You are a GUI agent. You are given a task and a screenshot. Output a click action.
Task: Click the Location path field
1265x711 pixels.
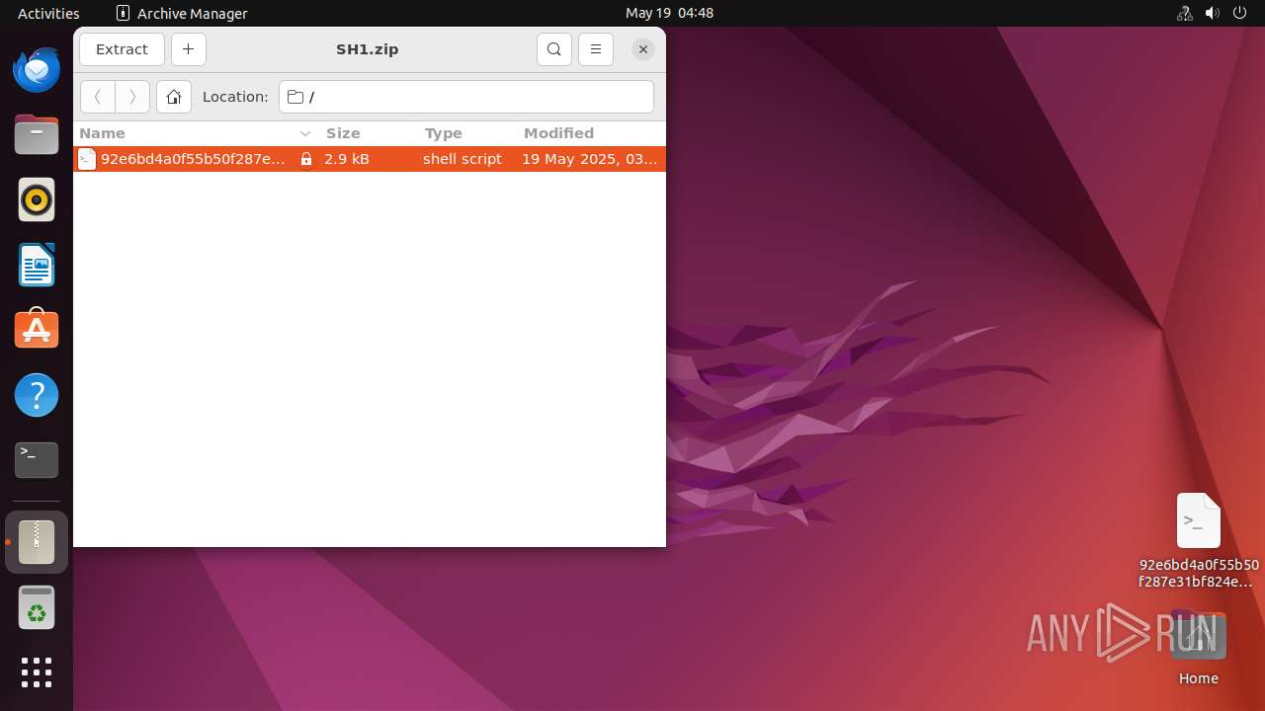466,97
